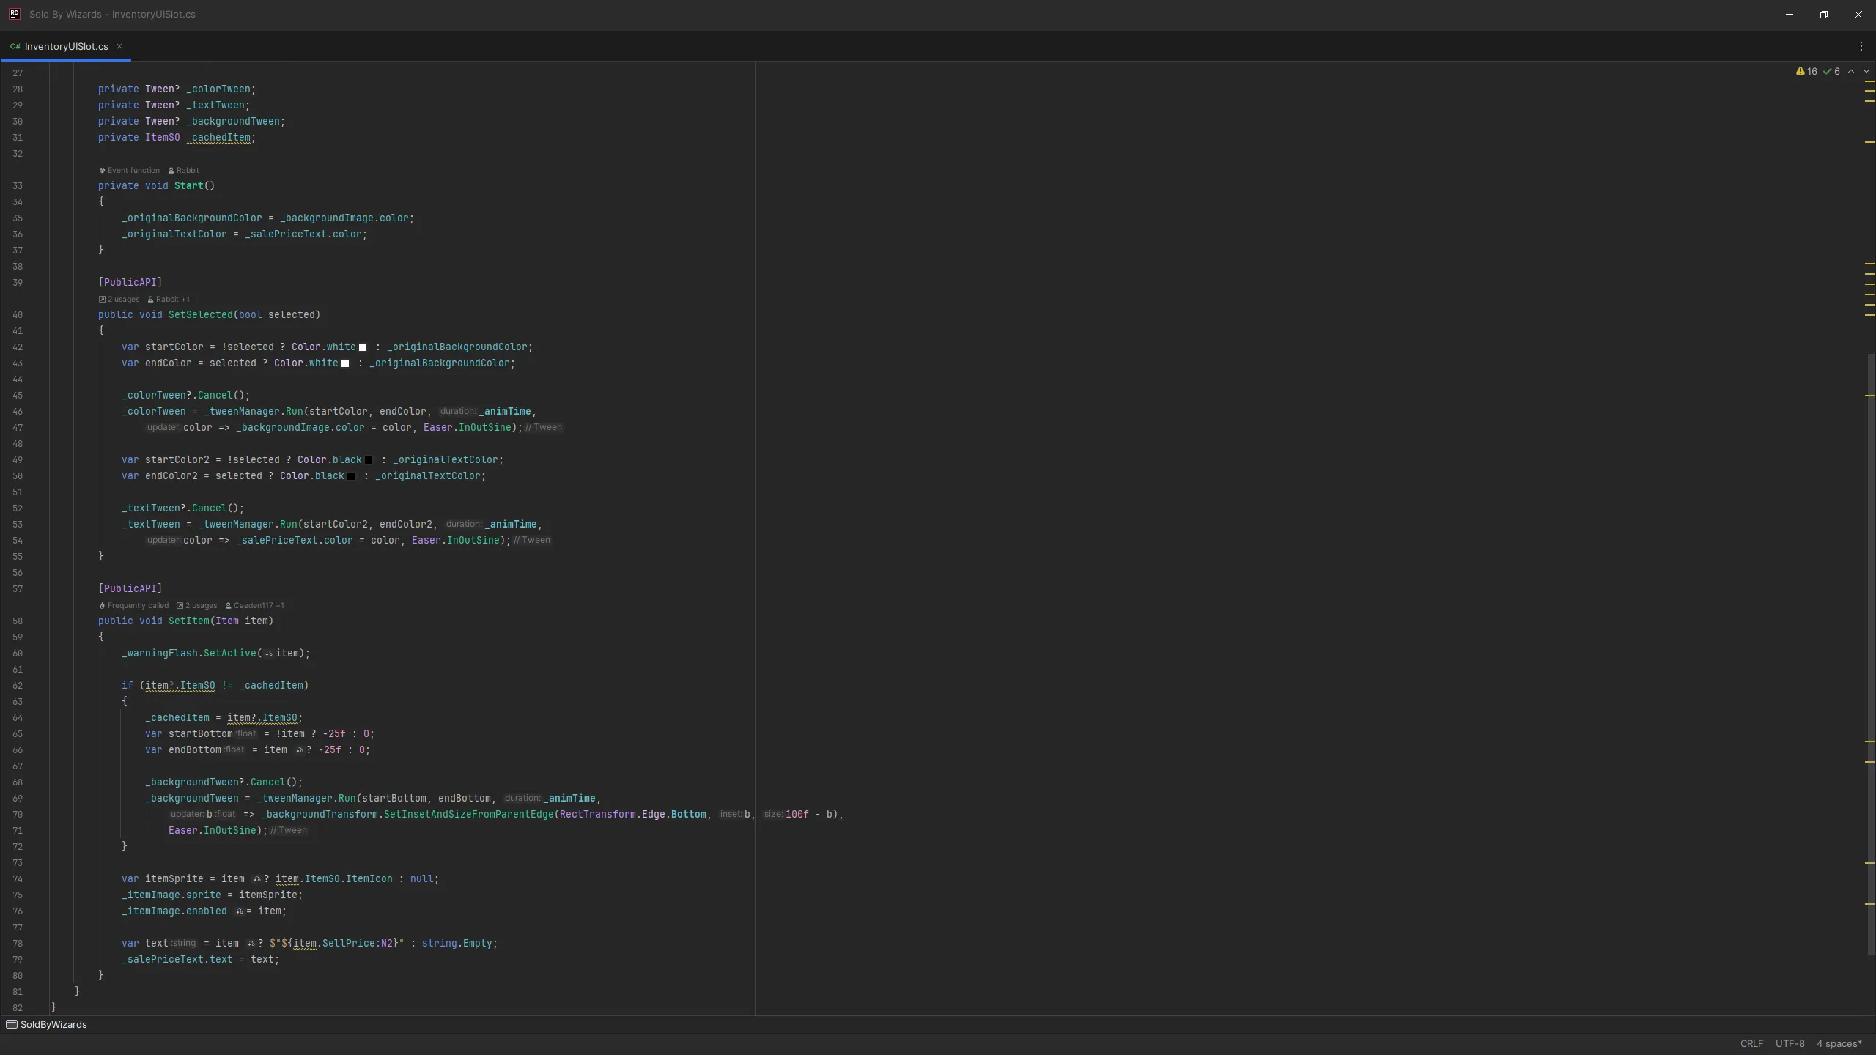Open '2 usages' lens above SetSelected
The height and width of the screenshot is (1055, 1876).
[119, 299]
